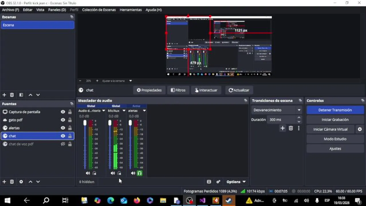Zoom out preview with minus icon
This screenshot has width=366, height=206.
[x=80, y=81]
